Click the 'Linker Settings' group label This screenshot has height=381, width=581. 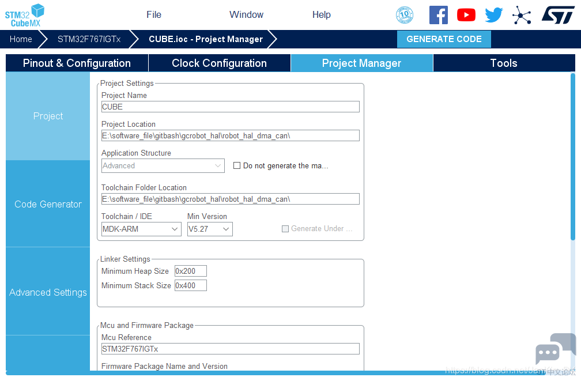point(125,259)
